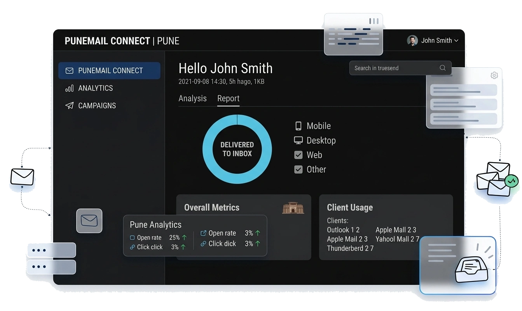Select the Mobile phone icon in the legend
Viewport: 522px width, 311px height.
[x=298, y=126]
